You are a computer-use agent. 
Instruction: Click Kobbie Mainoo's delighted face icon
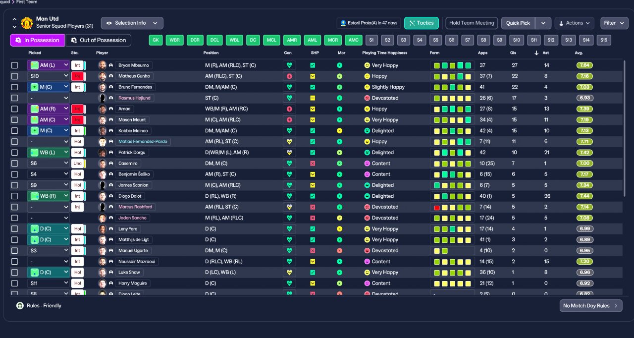[x=367, y=131]
